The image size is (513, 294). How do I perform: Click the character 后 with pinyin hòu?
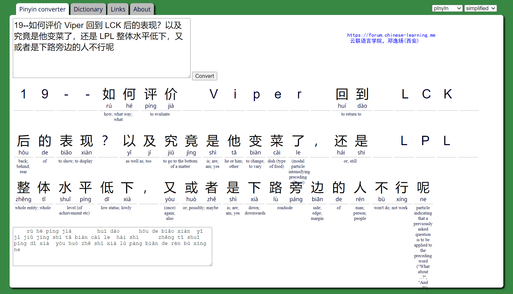click(x=24, y=141)
